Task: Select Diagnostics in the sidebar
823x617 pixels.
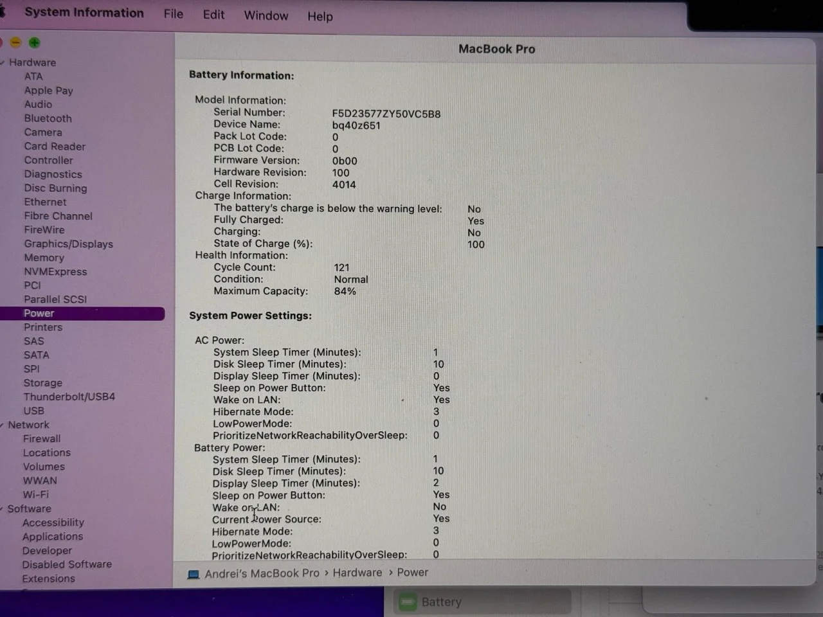Action: click(53, 174)
